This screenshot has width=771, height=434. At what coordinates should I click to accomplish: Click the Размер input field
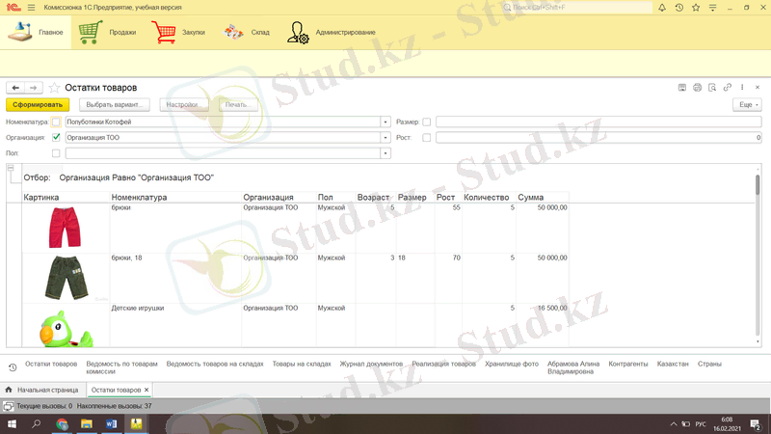click(598, 122)
